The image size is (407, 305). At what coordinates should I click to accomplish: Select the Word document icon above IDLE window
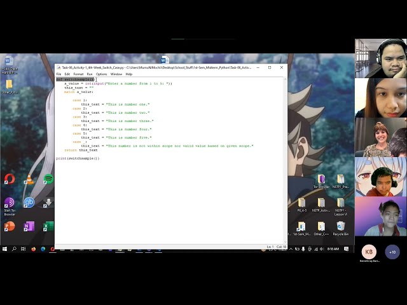tap(165, 60)
